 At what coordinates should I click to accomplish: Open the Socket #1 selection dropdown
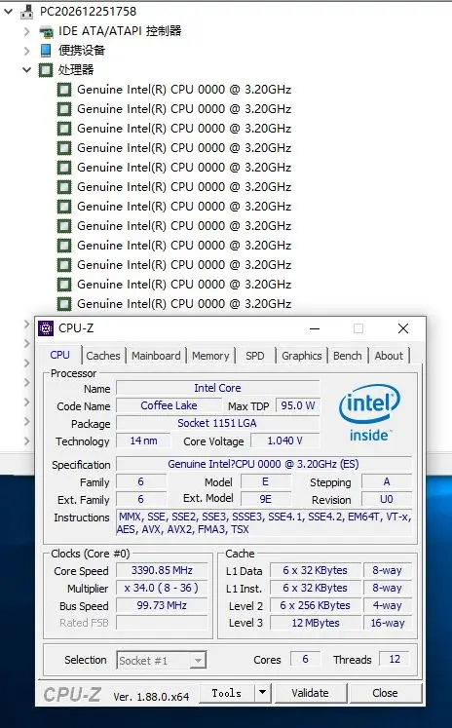(198, 660)
